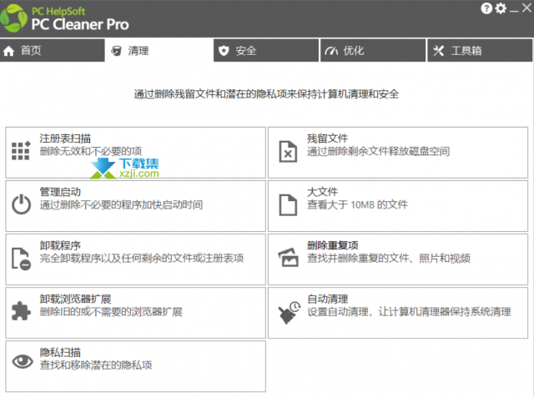
Task: Minimize the PC Cleaner Pro window
Action: (514, 10)
